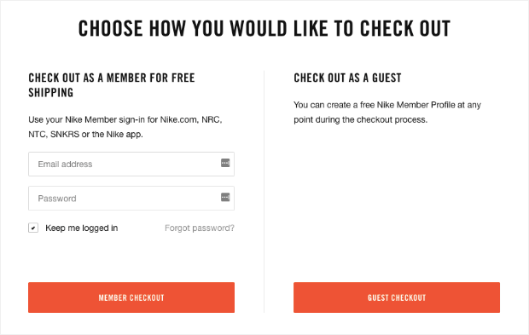Focus the Password input field
This screenshot has height=335, width=529.
[131, 198]
